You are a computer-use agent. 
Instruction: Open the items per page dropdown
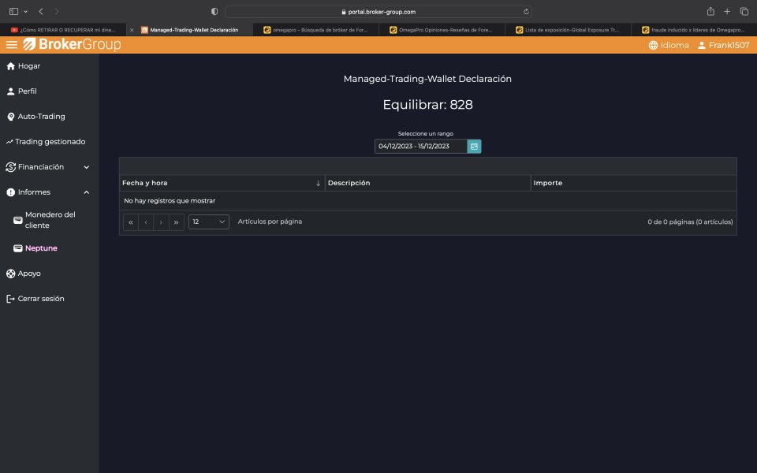(x=209, y=222)
